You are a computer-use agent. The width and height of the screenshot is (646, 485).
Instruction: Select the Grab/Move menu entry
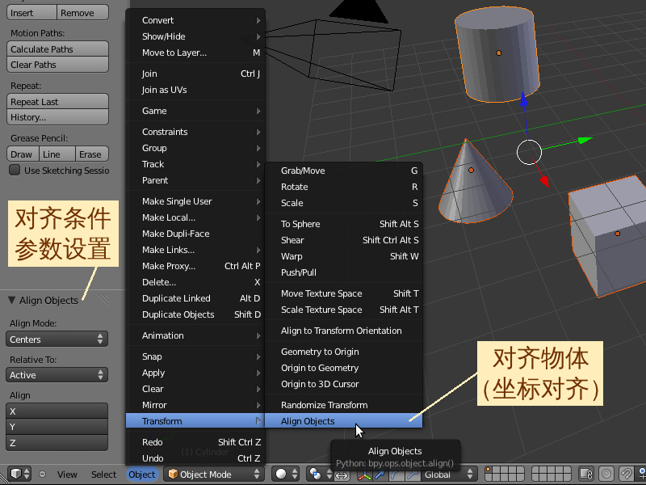[x=344, y=171]
